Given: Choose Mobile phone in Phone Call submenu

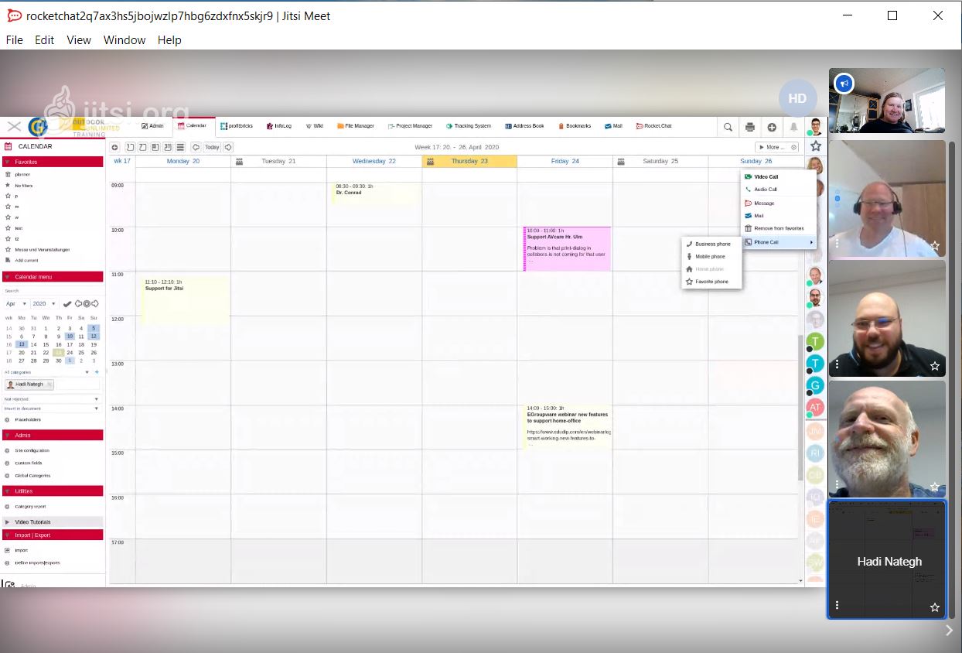Looking at the screenshot, I should coord(711,257).
